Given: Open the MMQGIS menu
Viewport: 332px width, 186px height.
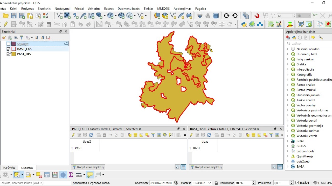Looking at the screenshot, I should click(x=163, y=9).
